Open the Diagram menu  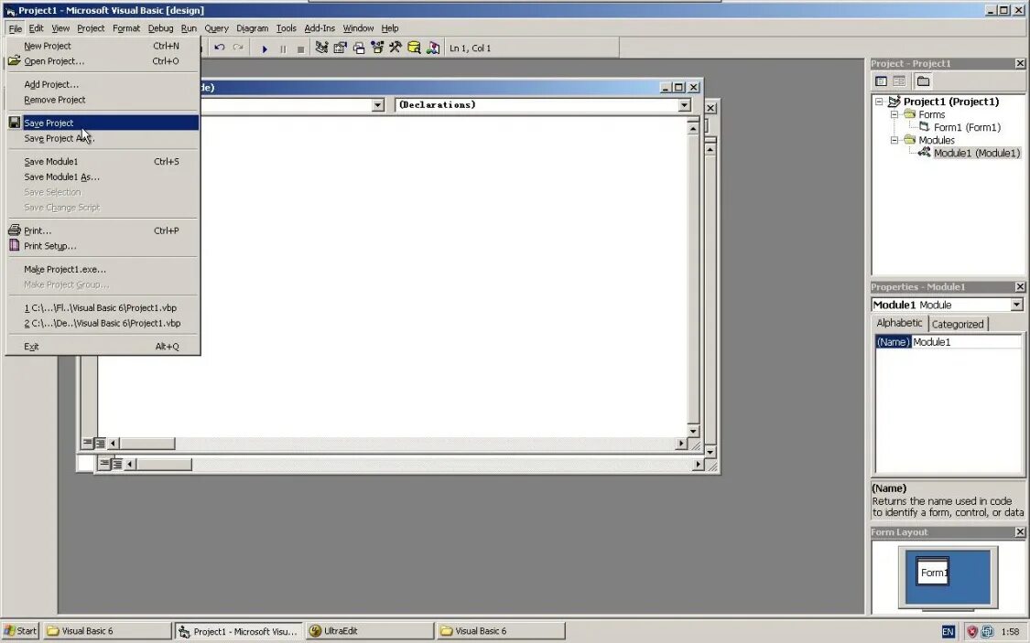click(253, 28)
